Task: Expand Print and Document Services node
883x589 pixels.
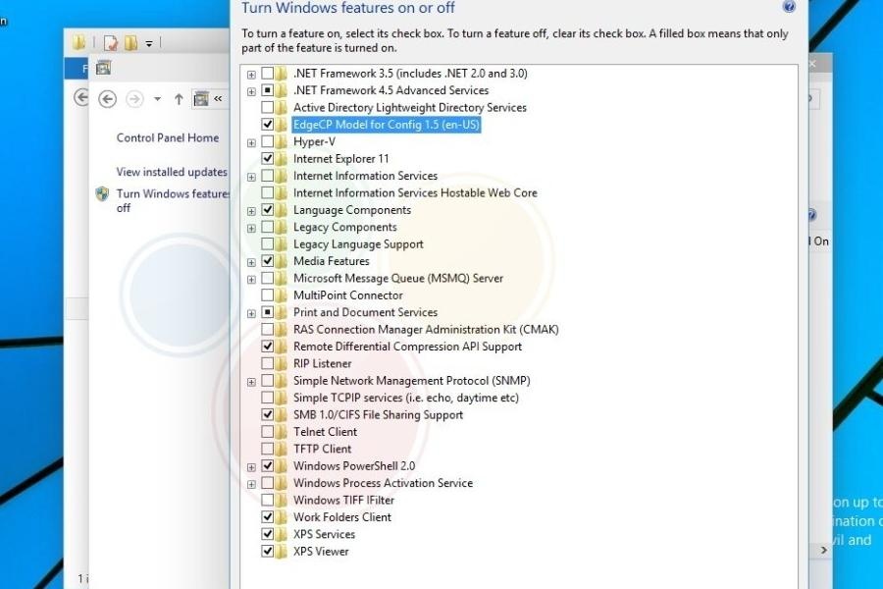Action: (252, 313)
